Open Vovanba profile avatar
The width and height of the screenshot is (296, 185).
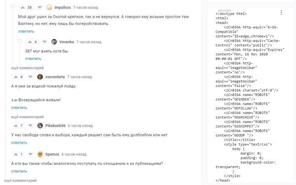tap(54, 42)
